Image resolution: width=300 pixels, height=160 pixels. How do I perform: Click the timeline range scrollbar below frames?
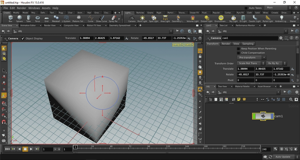coord(167,153)
